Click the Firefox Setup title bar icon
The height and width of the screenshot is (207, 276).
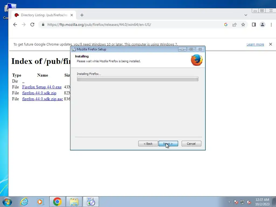[x=74, y=49]
